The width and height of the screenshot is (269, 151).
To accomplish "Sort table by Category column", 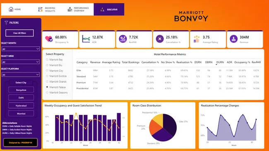I will [x=82, y=62].
